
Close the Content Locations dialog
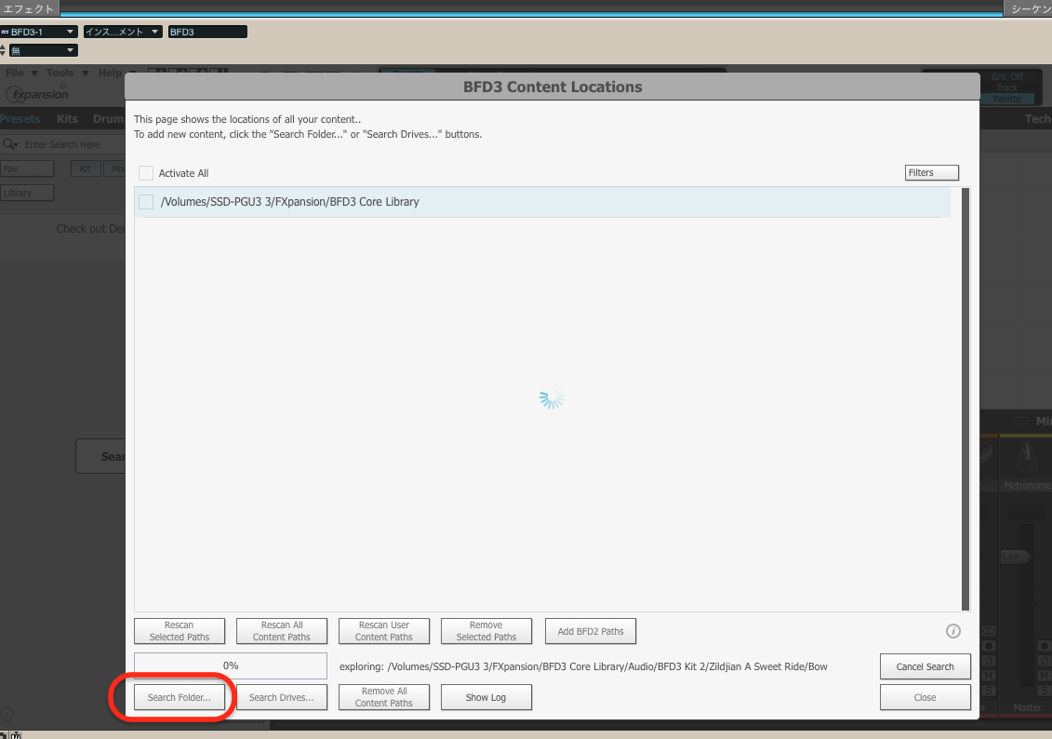[x=925, y=697]
